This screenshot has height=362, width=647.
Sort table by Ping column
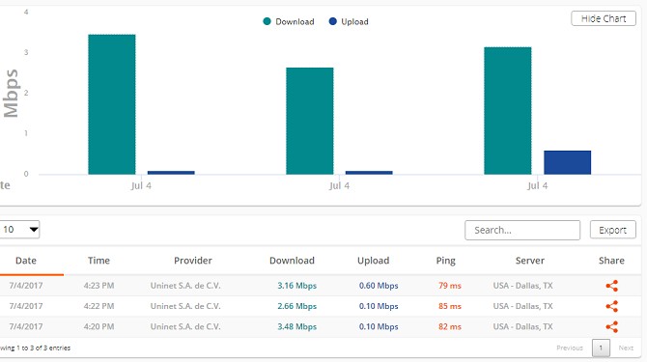[445, 261]
